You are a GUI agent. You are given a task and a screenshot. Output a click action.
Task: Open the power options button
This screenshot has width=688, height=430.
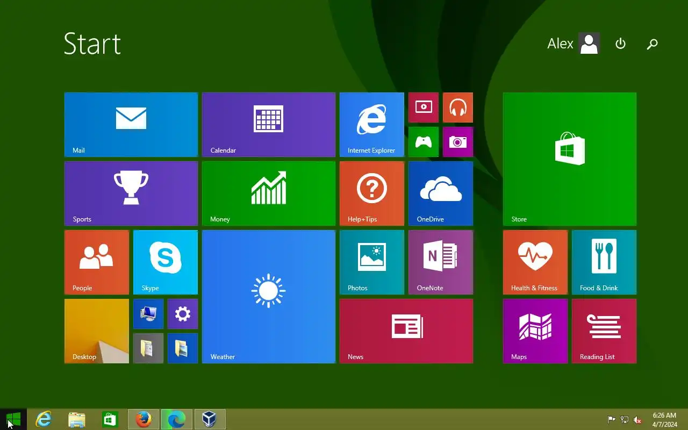620,44
